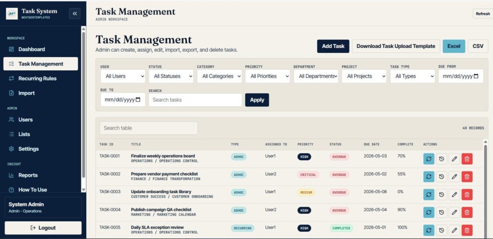The image size is (493, 239).
Task: Click the Logout button
Action: pos(43,228)
